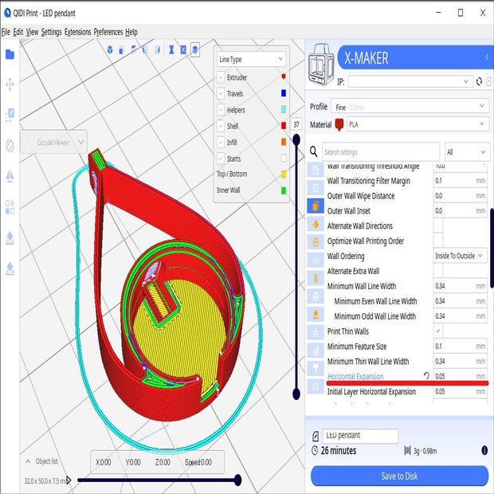Select the Move tool in left sidebar
Screen dimensions: 494x494
point(10,84)
